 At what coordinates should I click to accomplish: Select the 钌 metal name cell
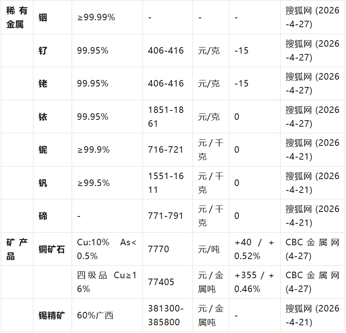tap(43, 51)
